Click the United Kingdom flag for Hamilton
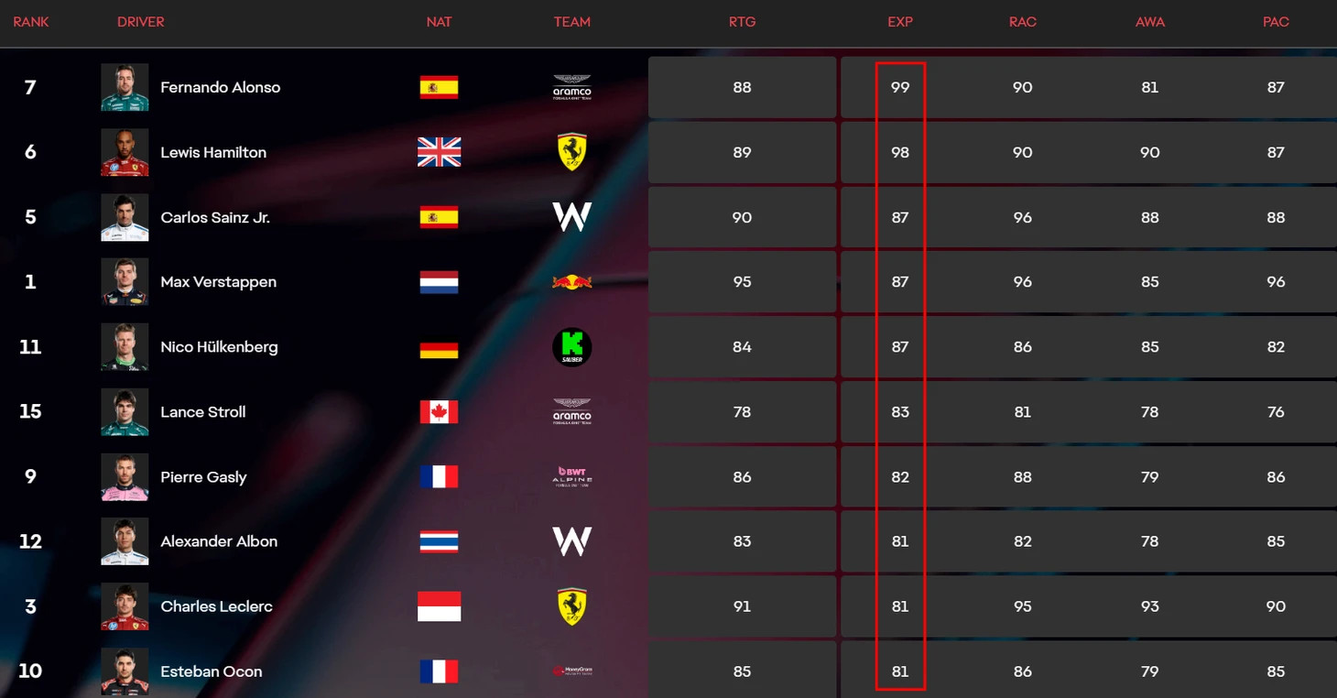The width and height of the screenshot is (1337, 698). click(439, 152)
